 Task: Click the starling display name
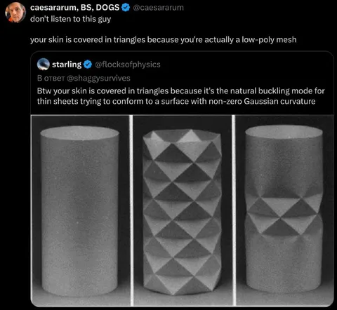click(x=67, y=65)
